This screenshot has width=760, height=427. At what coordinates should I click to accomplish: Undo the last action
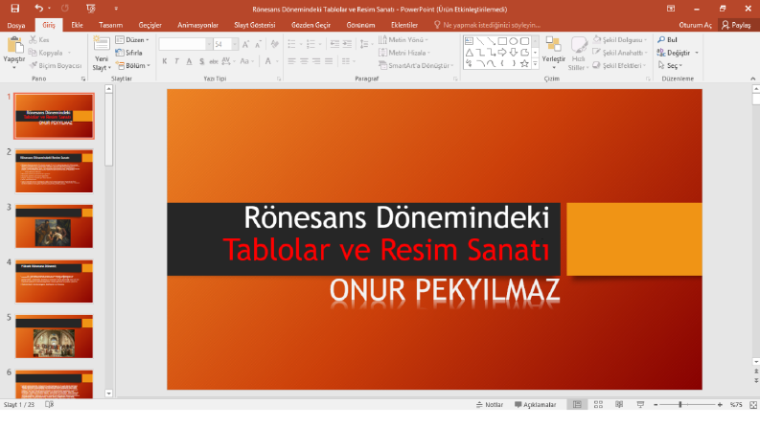click(38, 9)
